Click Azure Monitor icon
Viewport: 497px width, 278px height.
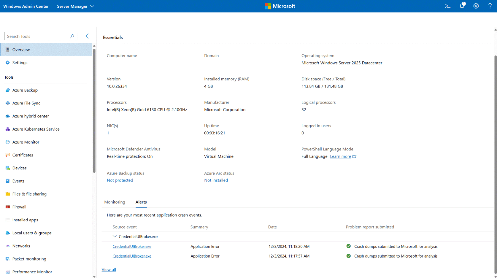[x=8, y=142]
